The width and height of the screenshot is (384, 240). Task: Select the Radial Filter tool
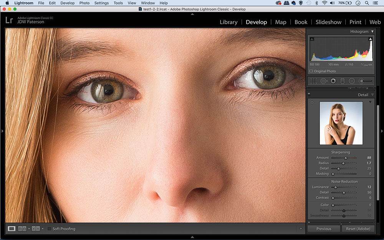[352, 81]
